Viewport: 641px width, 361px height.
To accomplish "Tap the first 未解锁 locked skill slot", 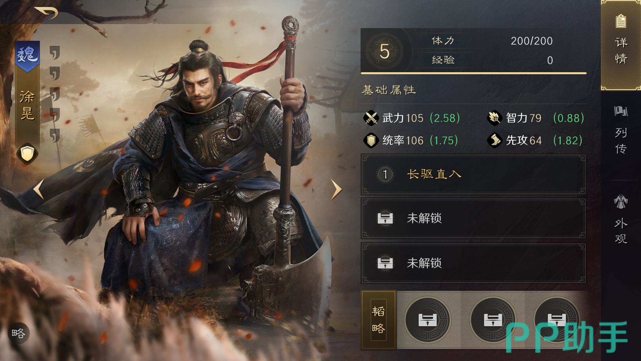I will (x=473, y=219).
